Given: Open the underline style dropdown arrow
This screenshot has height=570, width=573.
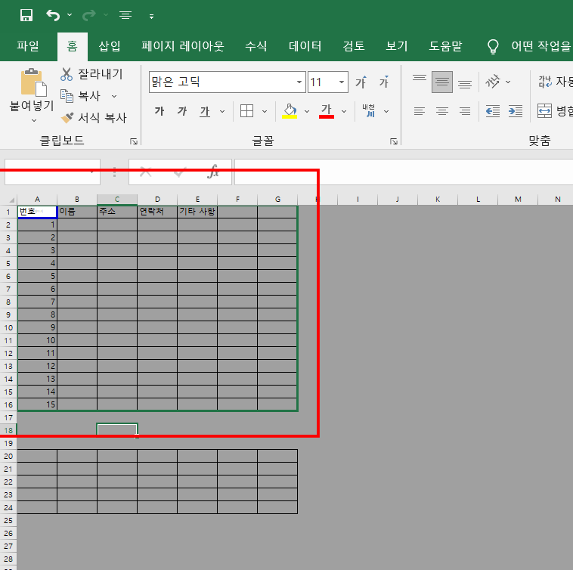Looking at the screenshot, I should tap(222, 111).
